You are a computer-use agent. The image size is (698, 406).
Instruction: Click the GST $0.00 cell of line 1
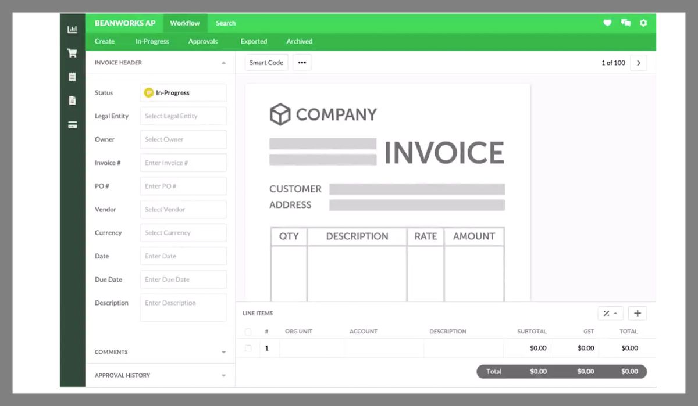coord(575,348)
